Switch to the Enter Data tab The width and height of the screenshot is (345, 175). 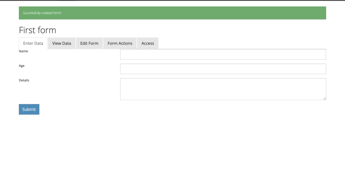pos(33,43)
